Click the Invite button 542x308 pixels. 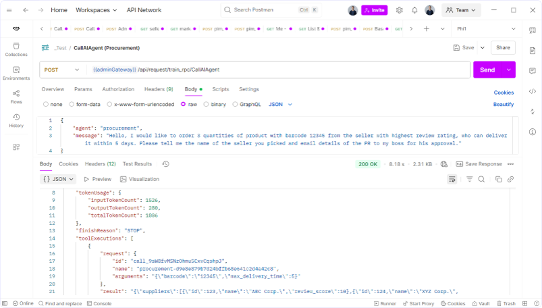[375, 10]
